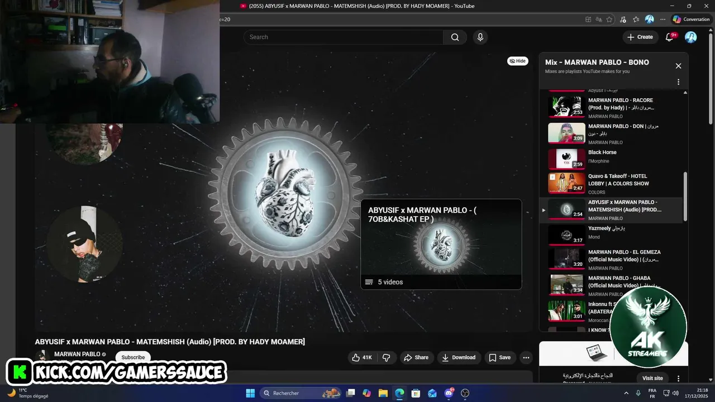Click the 'Mix - MARWAN PABLO - BONO' title

point(597,62)
